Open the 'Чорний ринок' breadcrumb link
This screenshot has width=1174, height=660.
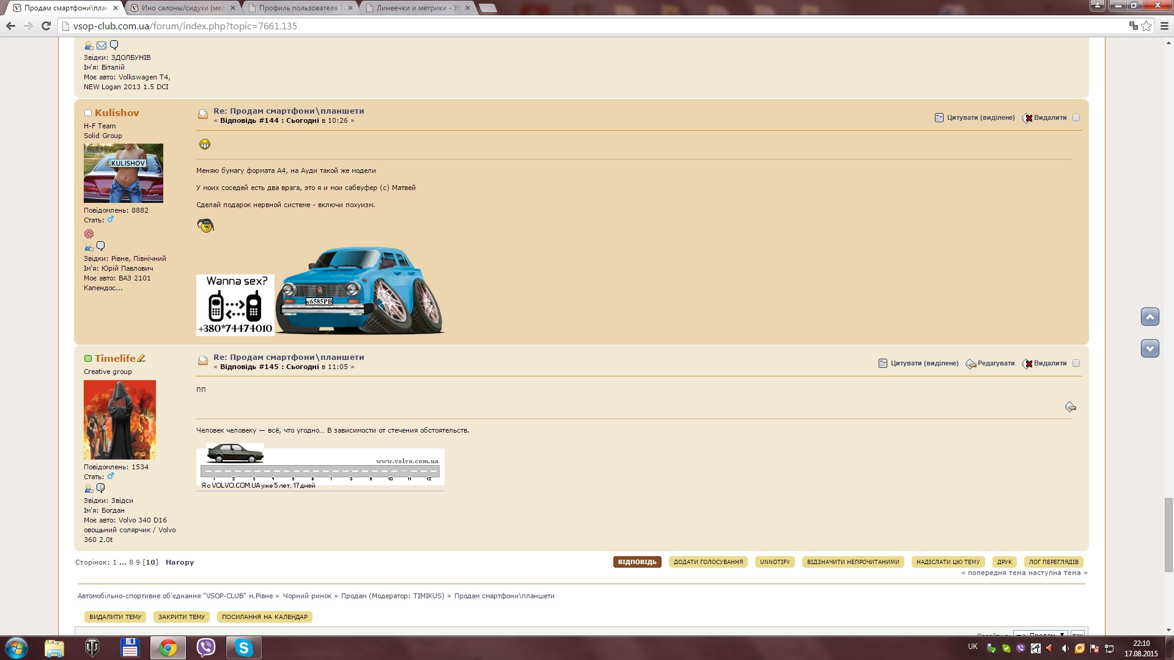point(307,596)
